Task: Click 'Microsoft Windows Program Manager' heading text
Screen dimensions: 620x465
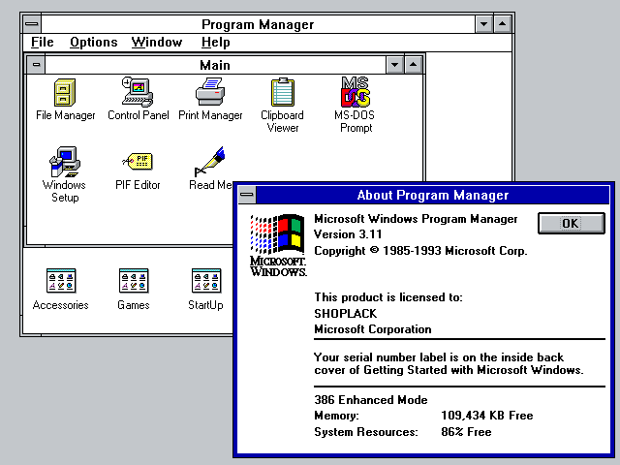Action: (x=416, y=219)
